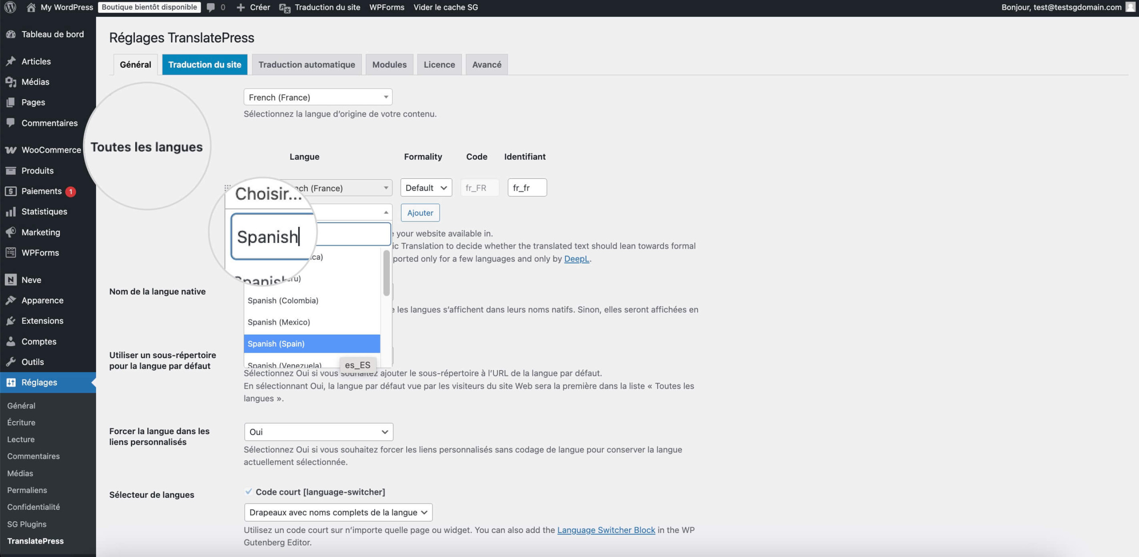Viewport: 1139px width, 557px height.
Task: Switch to the Général tab
Action: pos(135,65)
